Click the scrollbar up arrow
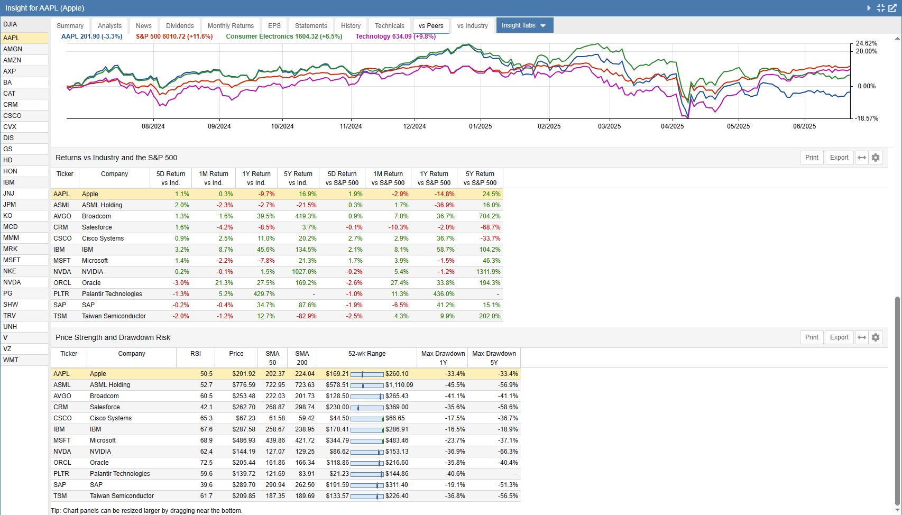This screenshot has height=515, width=902. (x=897, y=38)
